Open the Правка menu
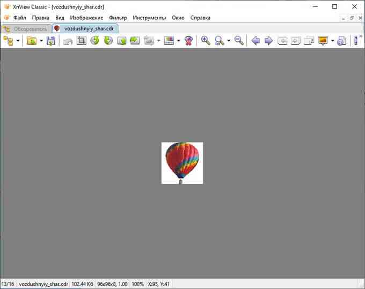The height and width of the screenshot is (289, 365). (40, 18)
